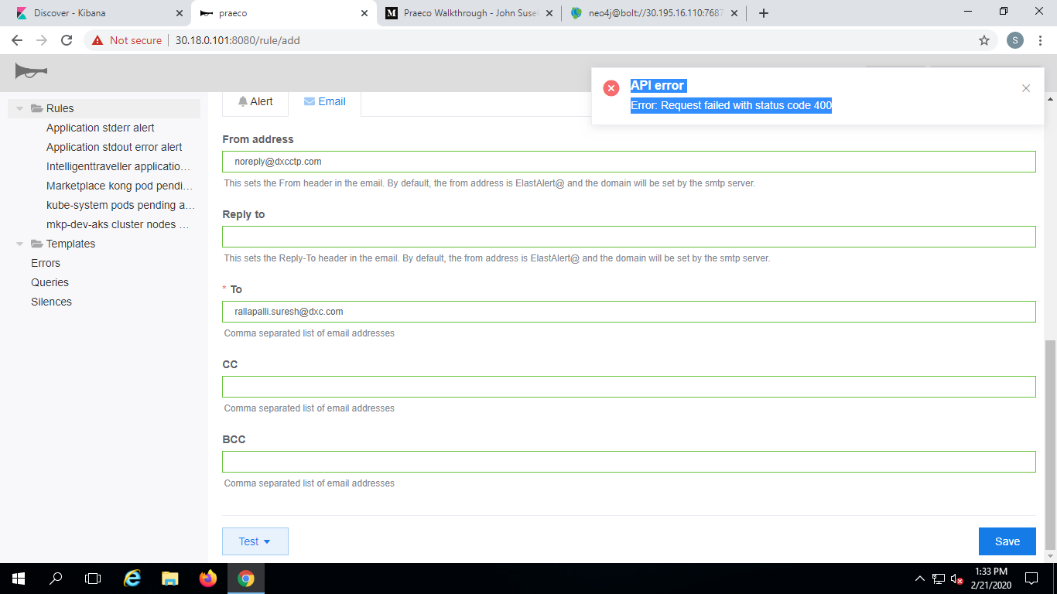Click the Rules folder icon in the sidebar
1057x594 pixels.
point(37,108)
